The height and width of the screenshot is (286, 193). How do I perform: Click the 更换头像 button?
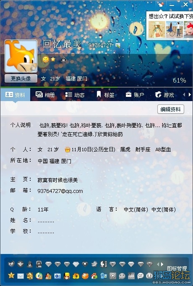tap(21, 79)
